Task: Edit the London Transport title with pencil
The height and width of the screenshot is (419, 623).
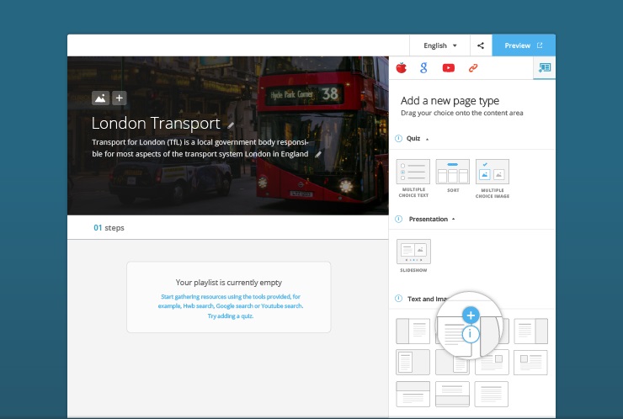Action: 230,125
